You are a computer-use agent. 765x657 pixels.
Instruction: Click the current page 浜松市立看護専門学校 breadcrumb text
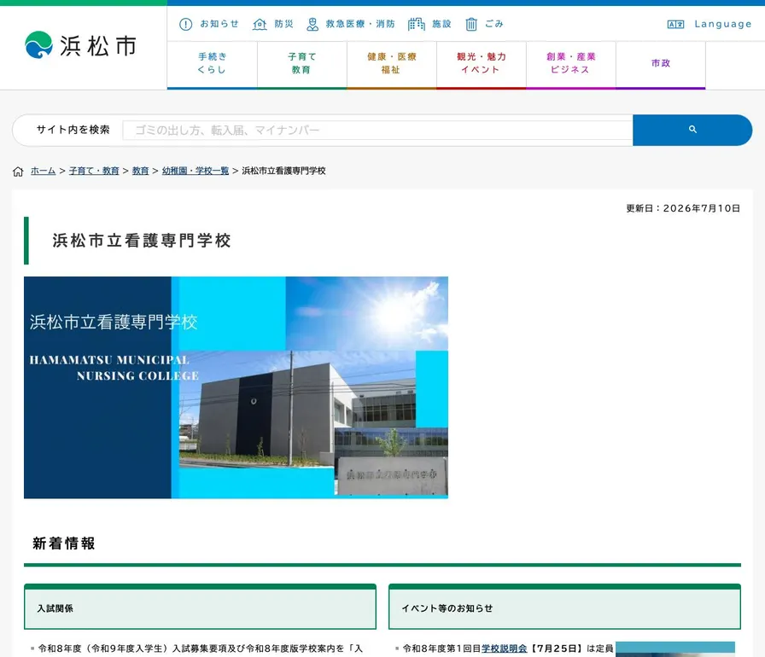tap(283, 171)
